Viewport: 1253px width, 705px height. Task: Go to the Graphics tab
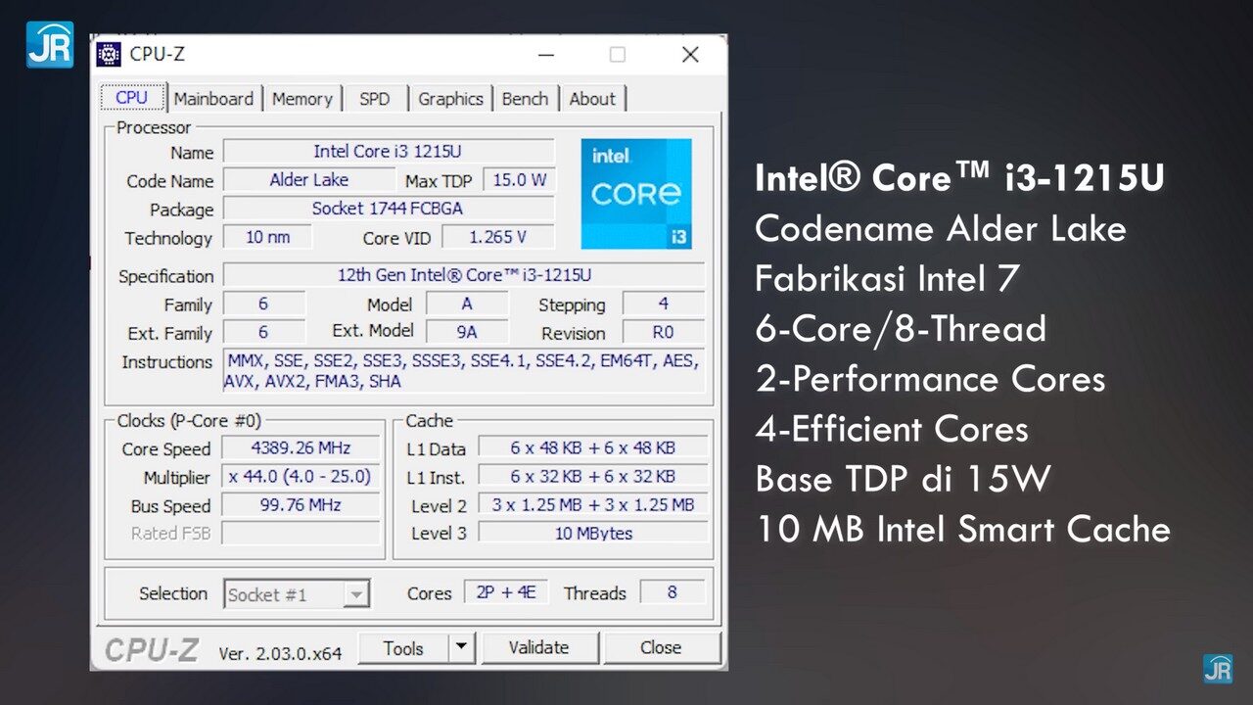[x=450, y=99]
